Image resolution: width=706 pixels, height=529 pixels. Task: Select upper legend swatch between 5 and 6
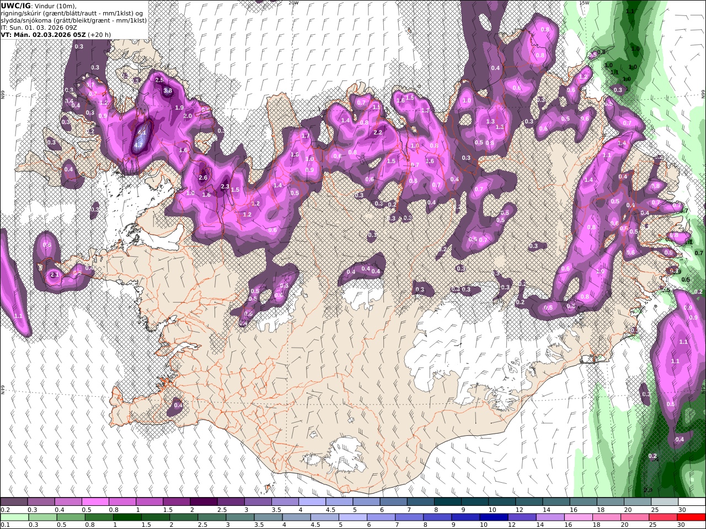click(x=366, y=502)
